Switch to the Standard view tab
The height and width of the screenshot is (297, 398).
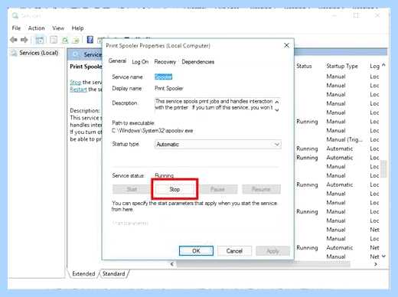click(114, 273)
